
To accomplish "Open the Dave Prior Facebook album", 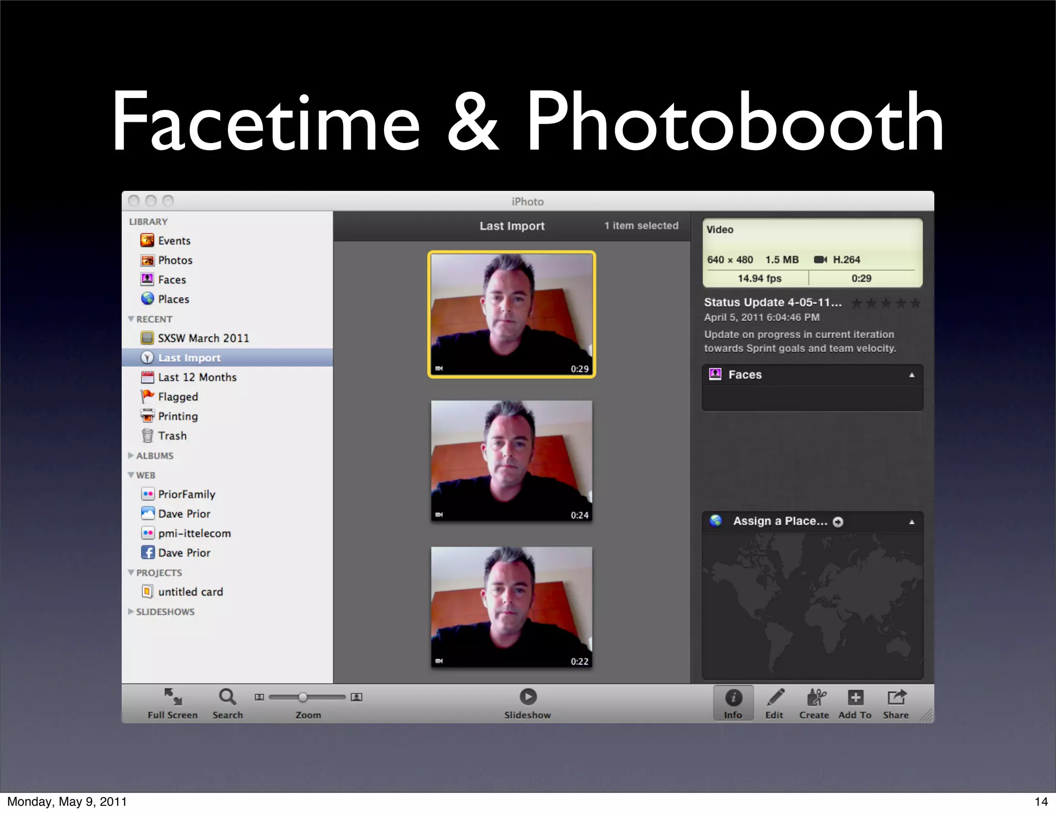I will (x=176, y=552).
